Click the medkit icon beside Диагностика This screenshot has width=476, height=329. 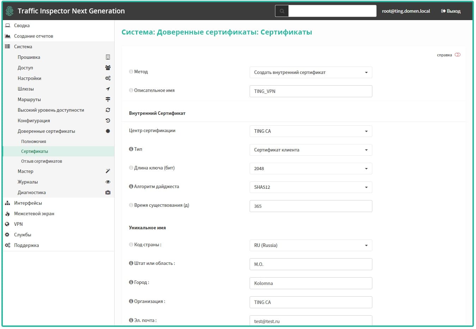pyautogui.click(x=108, y=192)
